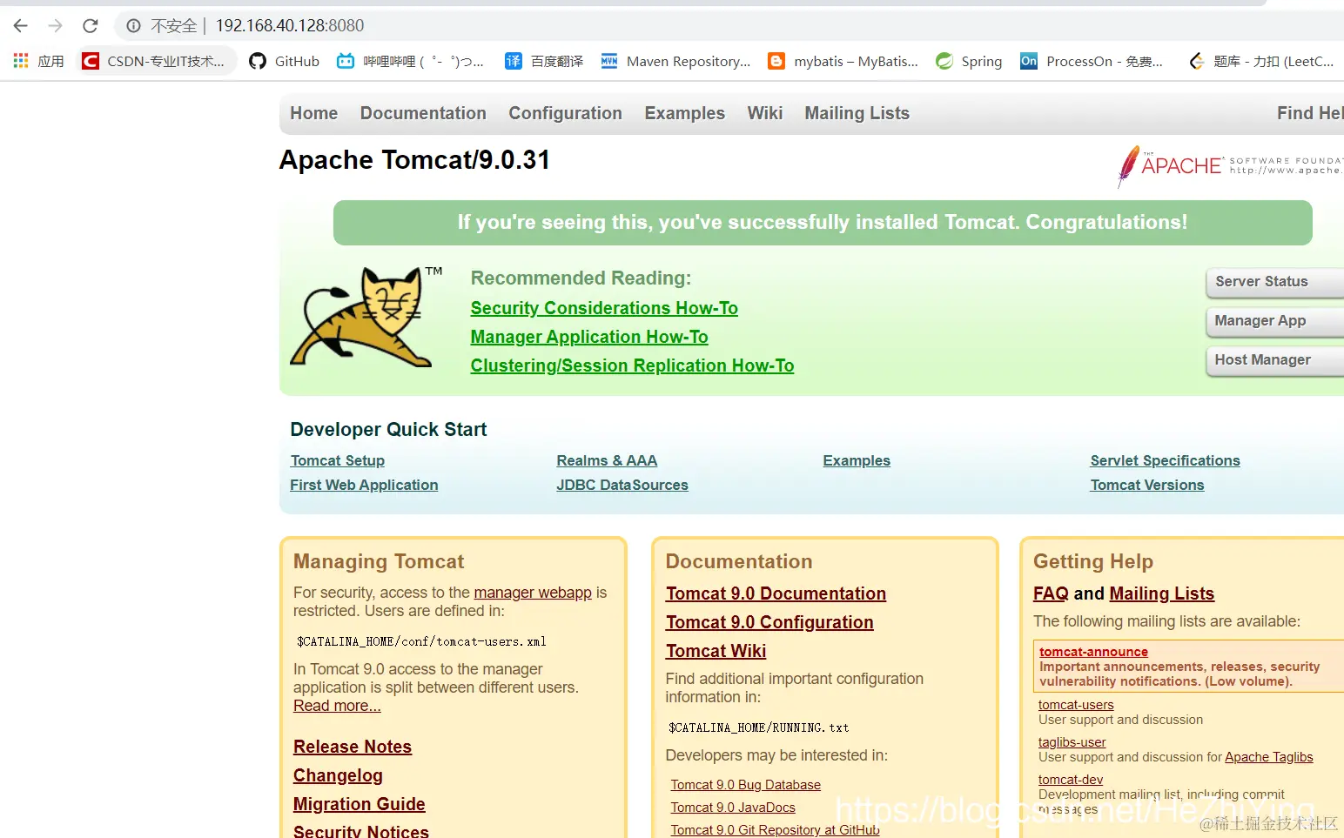Open the tomcat-announce mailing list link

click(x=1093, y=652)
